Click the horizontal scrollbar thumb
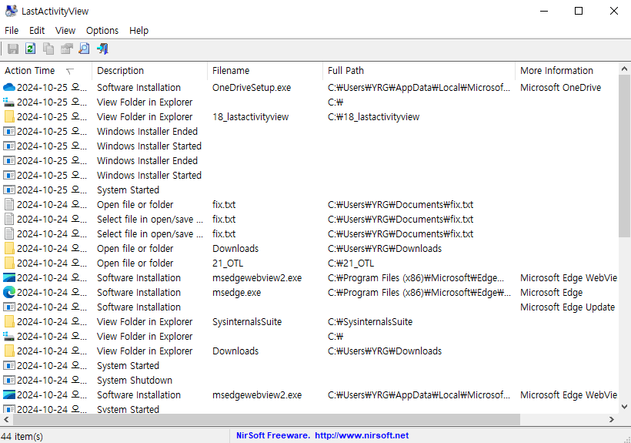Screen dimensions: 631x443 [x=266, y=419]
